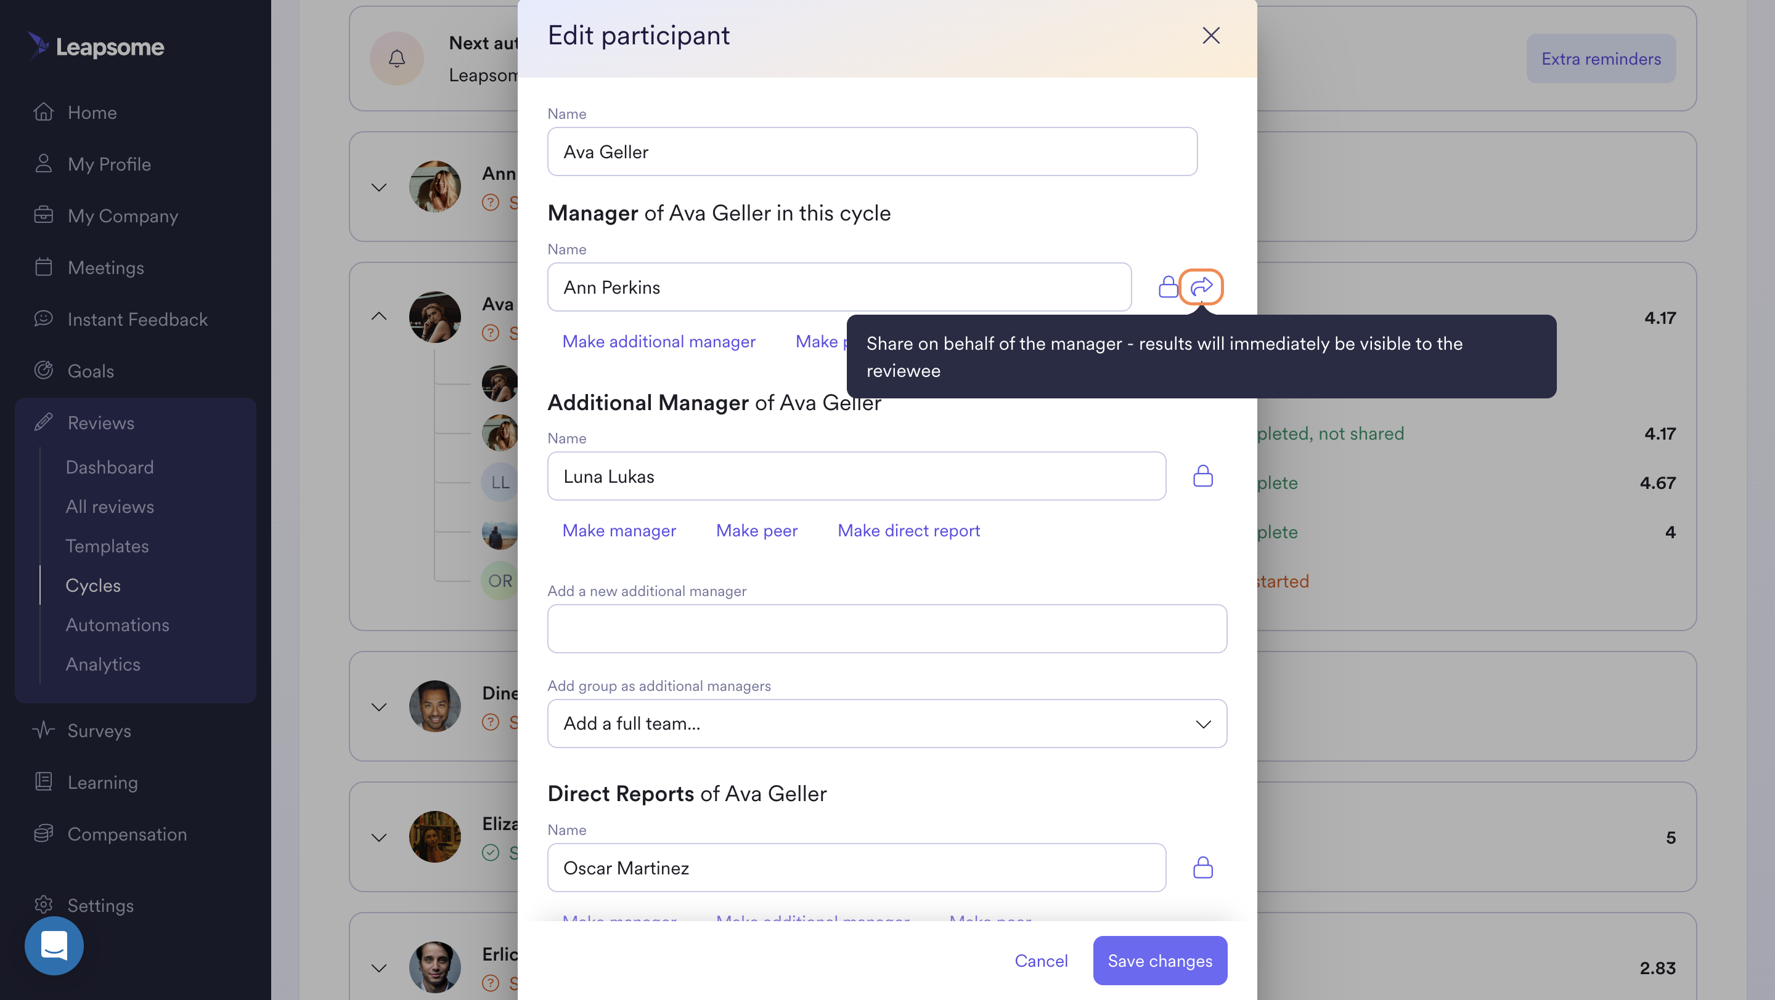Click the Ann Perkins manager field

(839, 287)
